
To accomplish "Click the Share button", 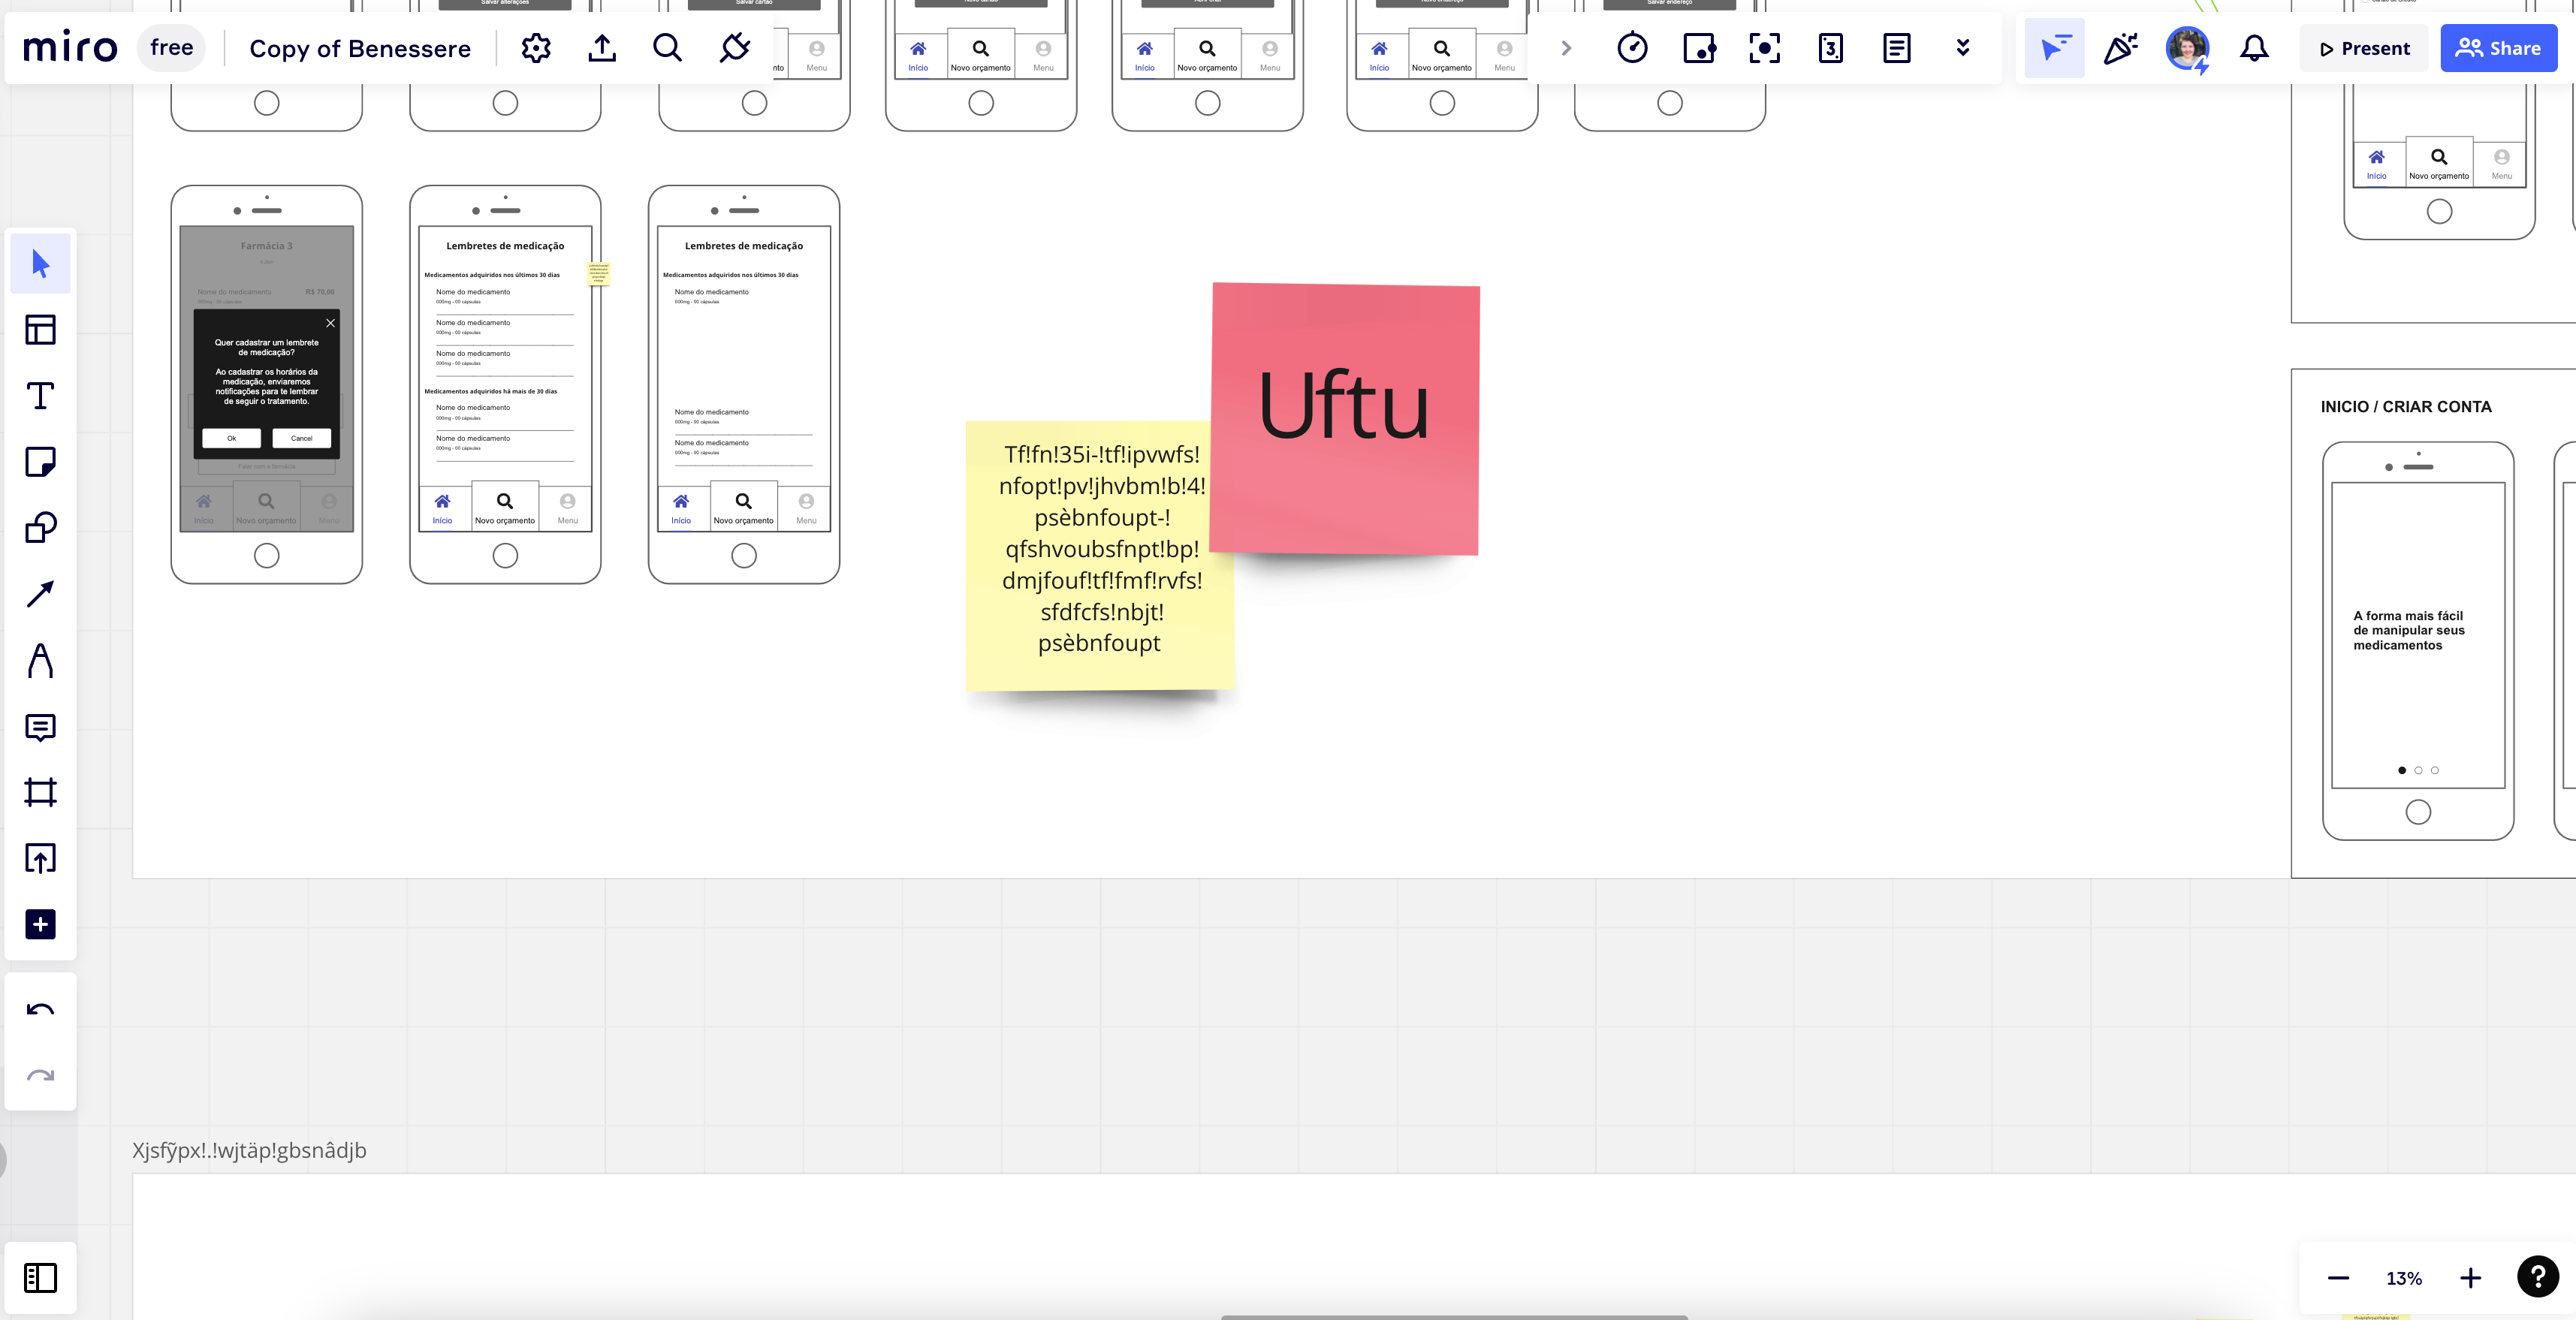I will tap(2498, 48).
